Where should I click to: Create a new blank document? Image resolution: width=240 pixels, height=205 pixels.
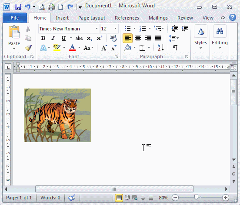click(60, 7)
